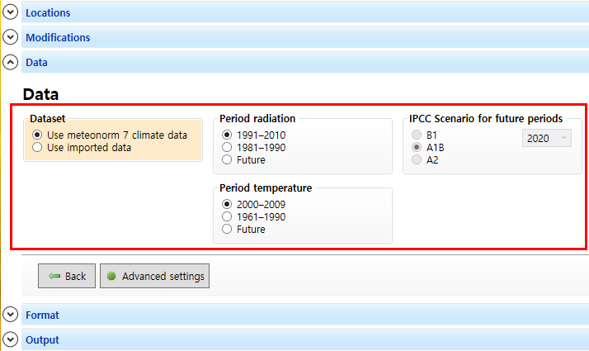The width and height of the screenshot is (589, 351).
Task: Expand the Modifications section chevron
Action: pos(10,37)
